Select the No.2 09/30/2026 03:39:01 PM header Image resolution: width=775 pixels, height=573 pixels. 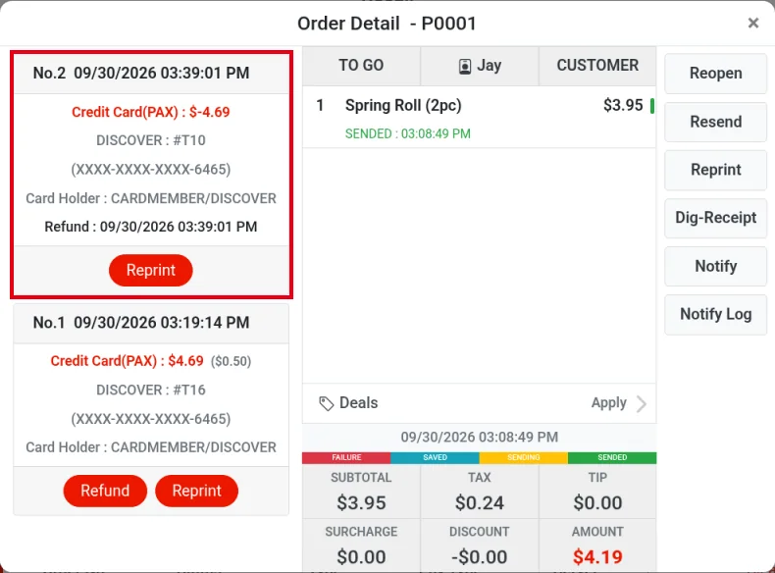click(151, 74)
